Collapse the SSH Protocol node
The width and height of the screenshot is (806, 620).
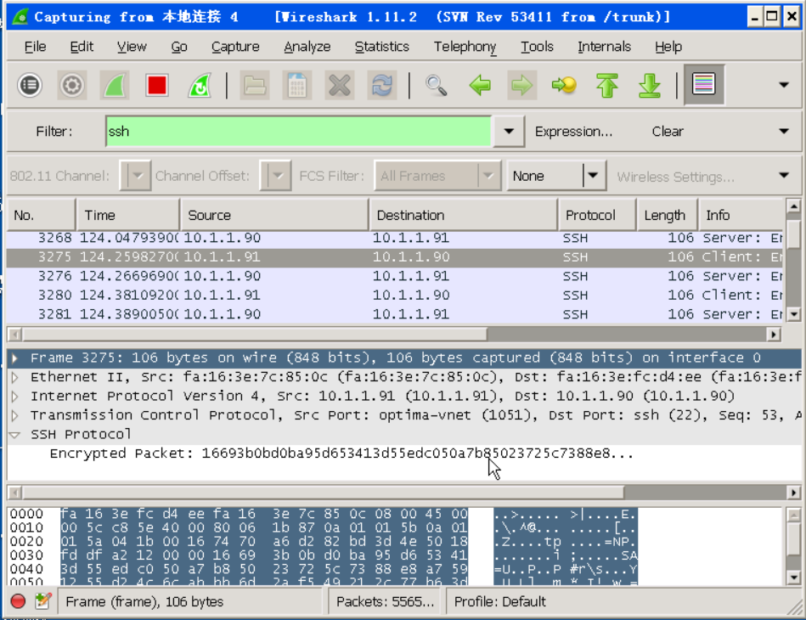tap(15, 434)
